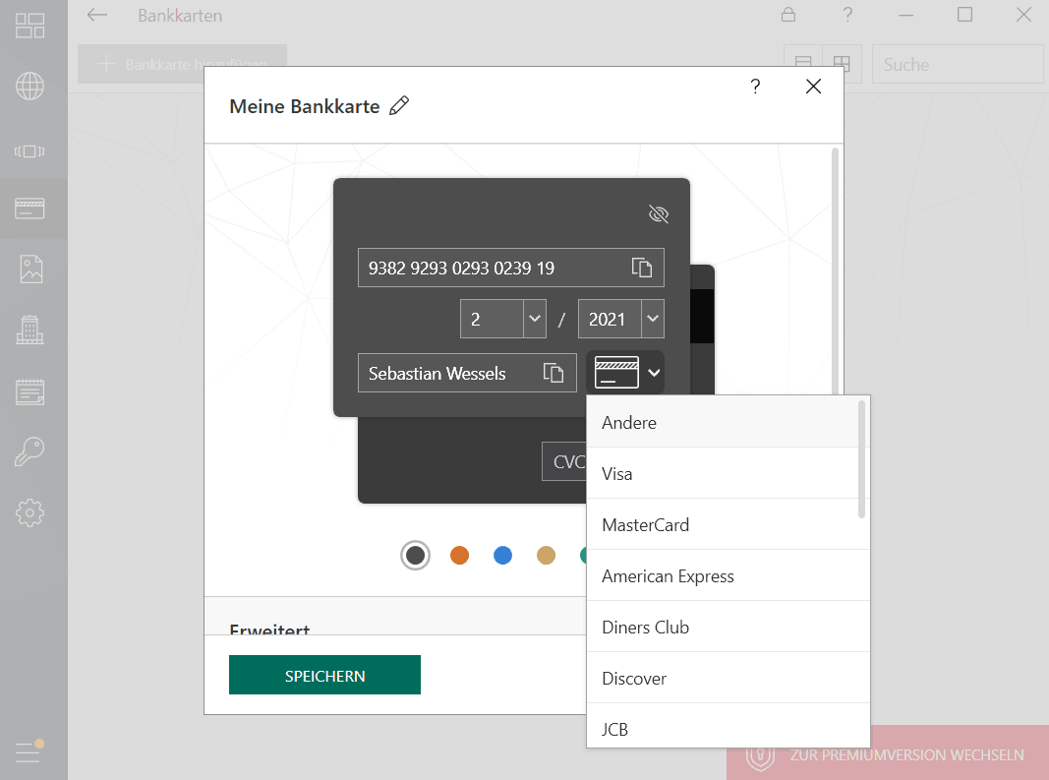1049x780 pixels.
Task: Copy cardholder name Sebastian Wessels
Action: (554, 373)
